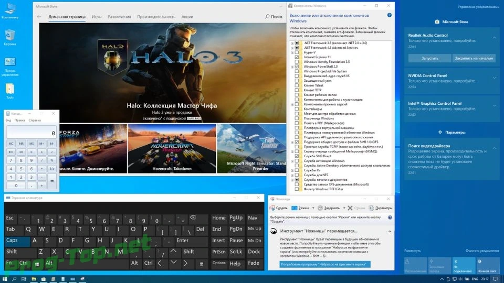
Task: Go back with Microsoft Store arrow
Action: [x=39, y=16]
